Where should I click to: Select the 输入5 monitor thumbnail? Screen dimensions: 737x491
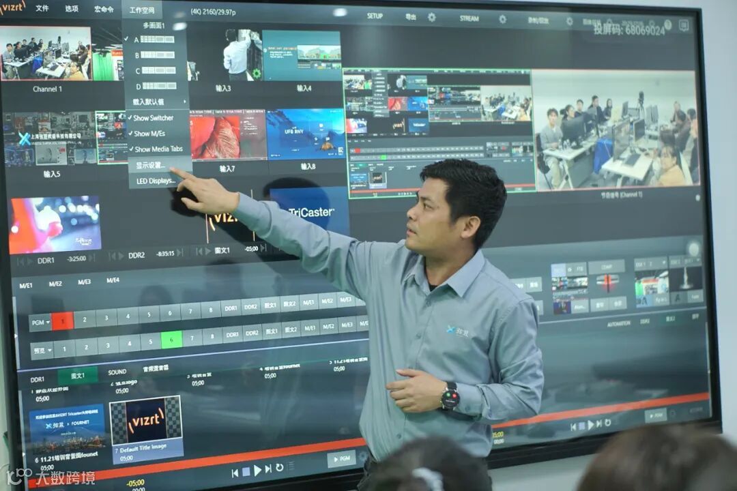[49, 138]
